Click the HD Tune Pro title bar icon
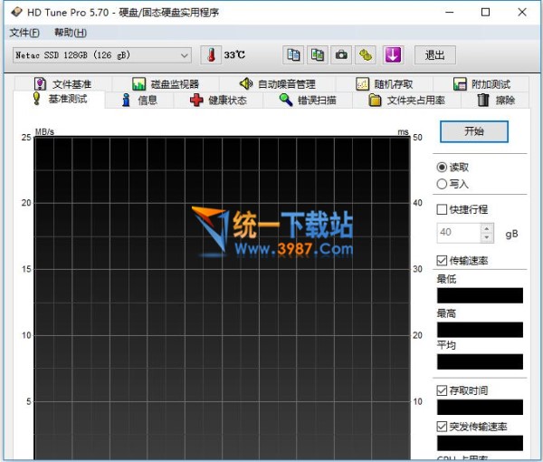This screenshot has height=462, width=543. pos(16,12)
